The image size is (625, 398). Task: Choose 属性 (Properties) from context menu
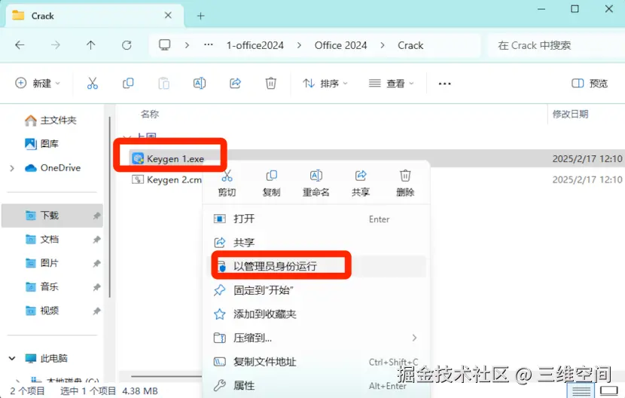tap(316, 386)
